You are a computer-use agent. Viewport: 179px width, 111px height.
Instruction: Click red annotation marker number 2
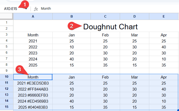(71, 26)
